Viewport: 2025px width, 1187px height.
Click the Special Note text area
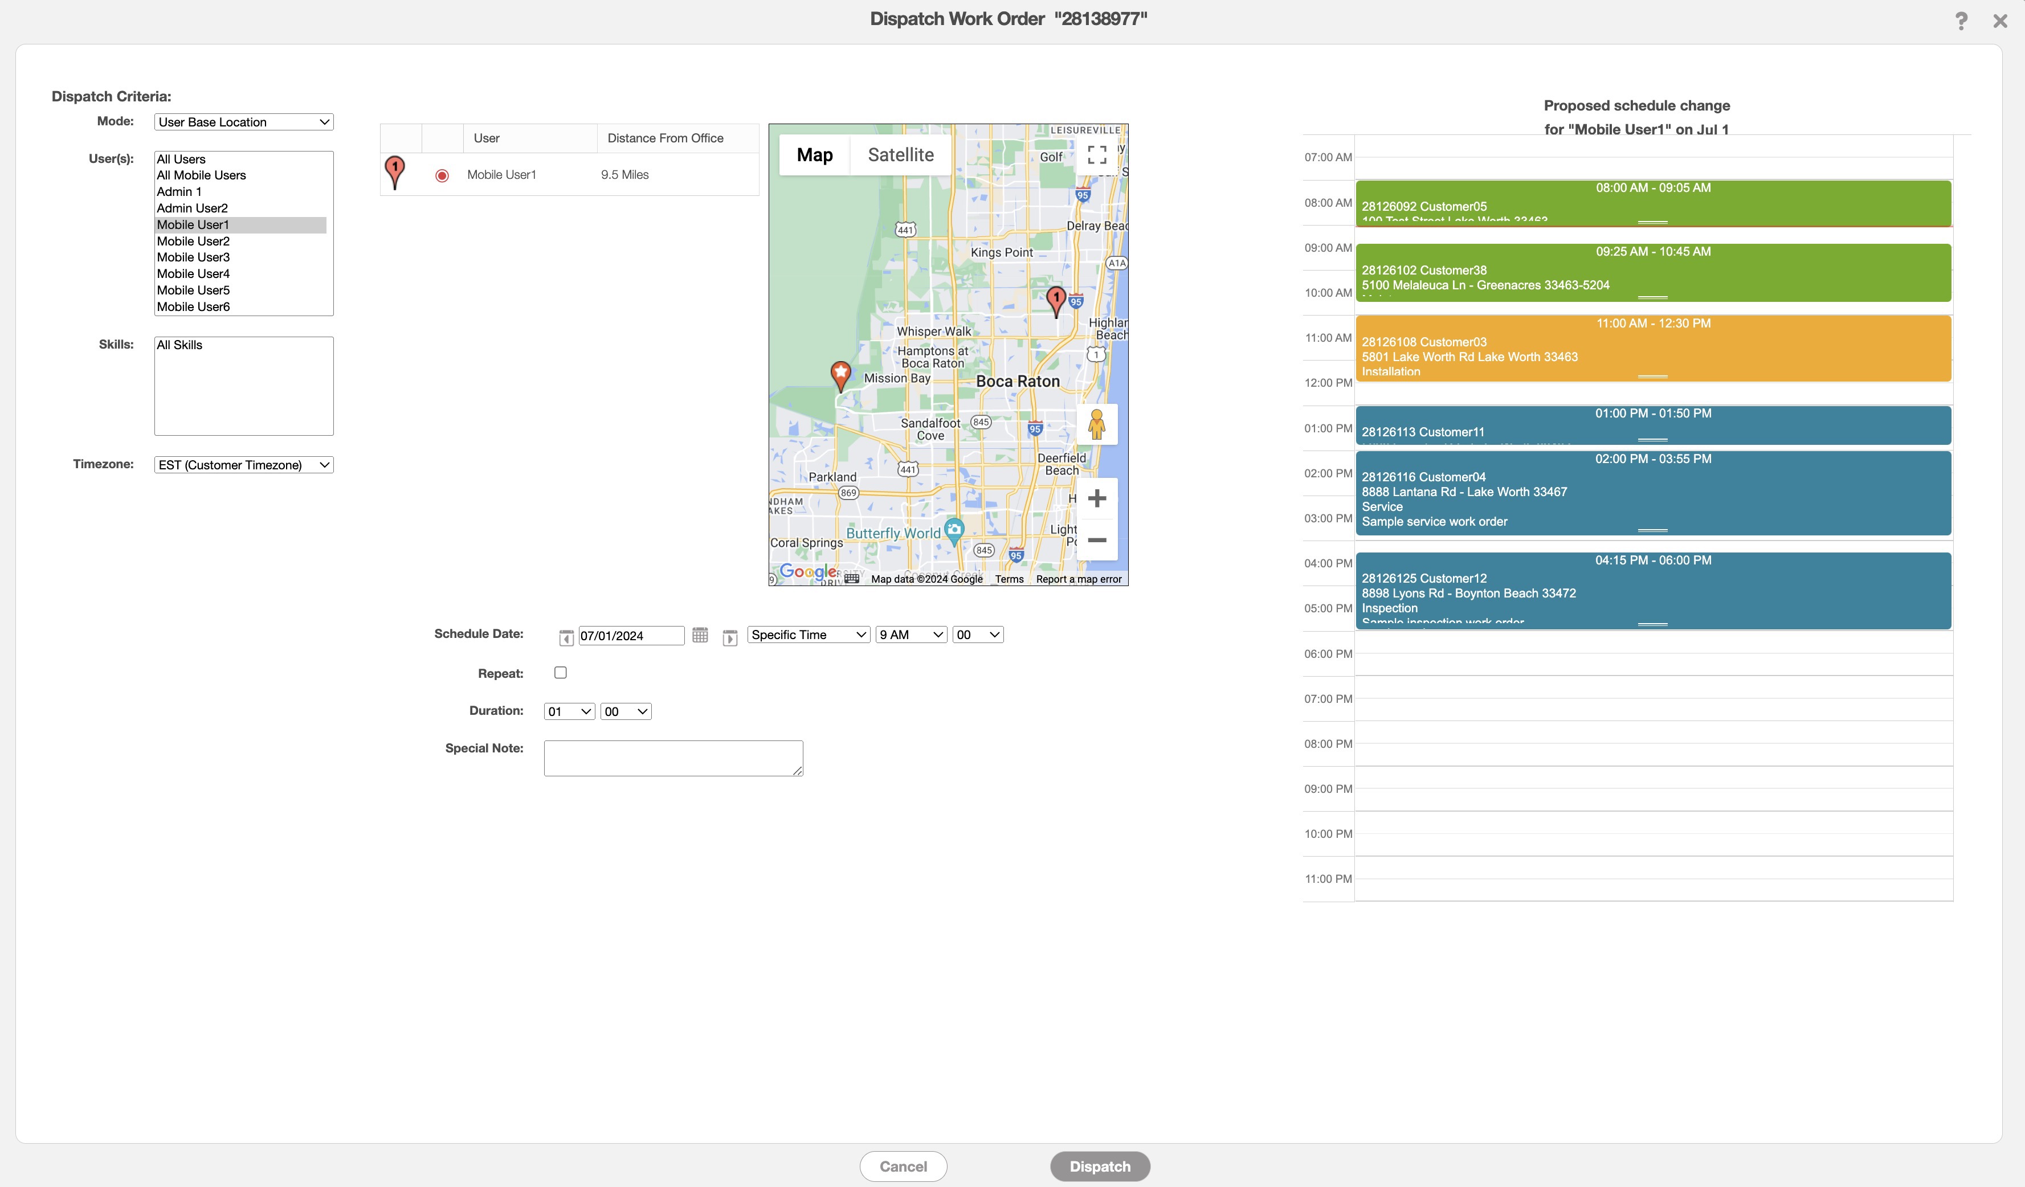coord(672,758)
